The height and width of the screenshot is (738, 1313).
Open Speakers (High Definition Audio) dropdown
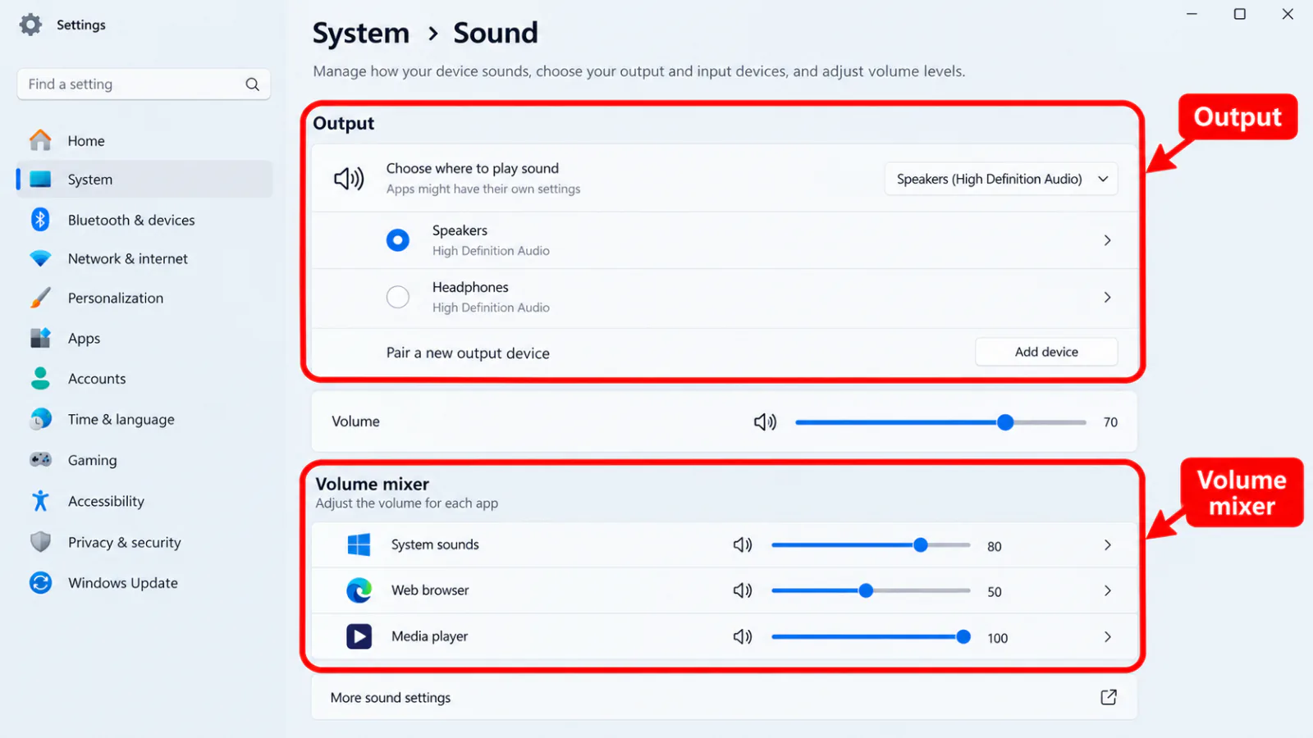point(1001,179)
